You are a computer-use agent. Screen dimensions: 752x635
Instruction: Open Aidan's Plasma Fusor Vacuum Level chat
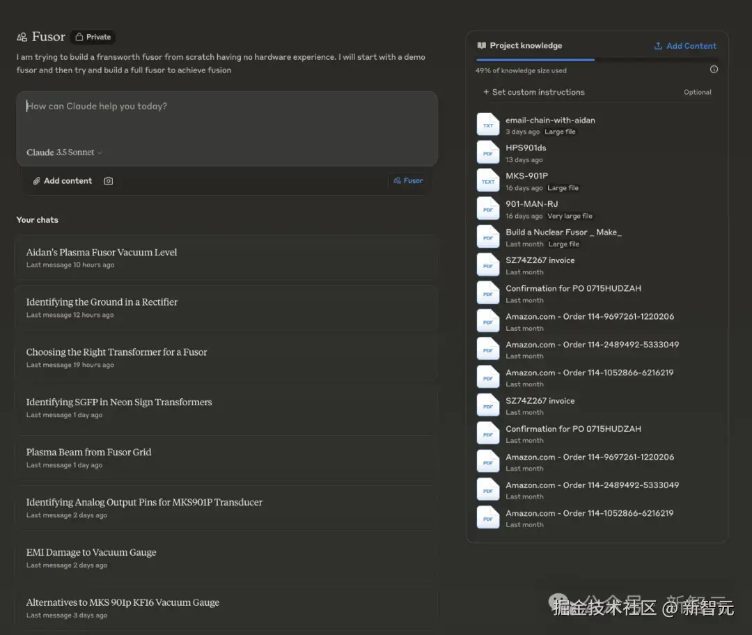click(227, 258)
